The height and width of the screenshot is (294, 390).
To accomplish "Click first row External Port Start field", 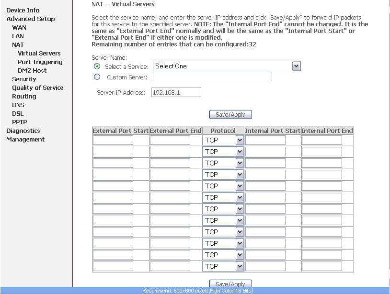I will tap(113, 140).
